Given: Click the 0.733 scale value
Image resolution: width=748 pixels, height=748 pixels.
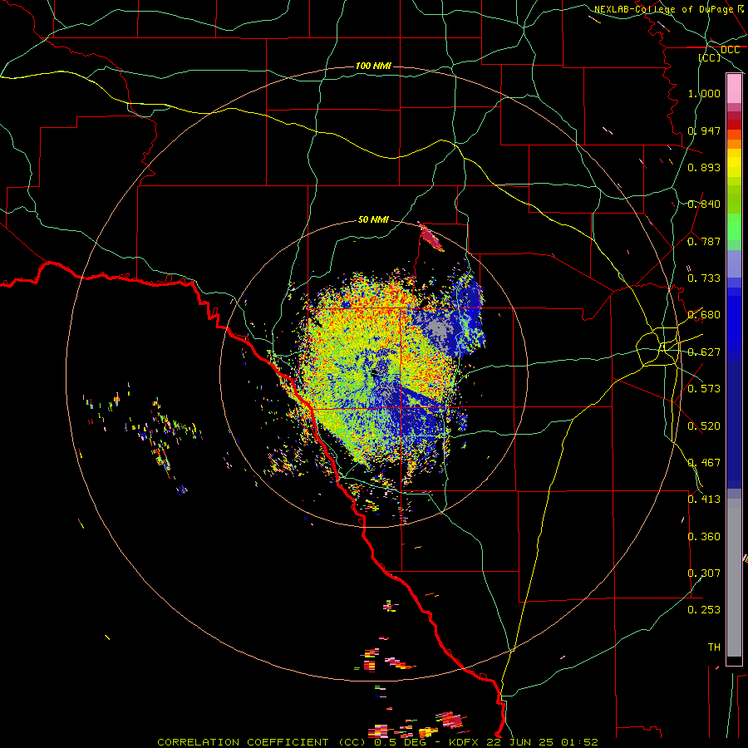Looking at the screenshot, I should pyautogui.click(x=704, y=278).
